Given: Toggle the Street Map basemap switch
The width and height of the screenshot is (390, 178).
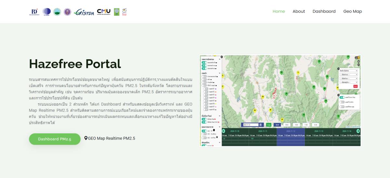Looking at the screenshot, I should pos(342,97).
